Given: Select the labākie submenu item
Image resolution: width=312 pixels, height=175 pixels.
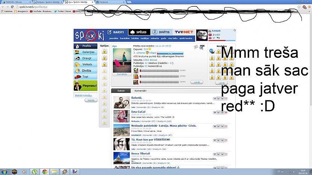Looking at the screenshot, I should pos(135,38).
